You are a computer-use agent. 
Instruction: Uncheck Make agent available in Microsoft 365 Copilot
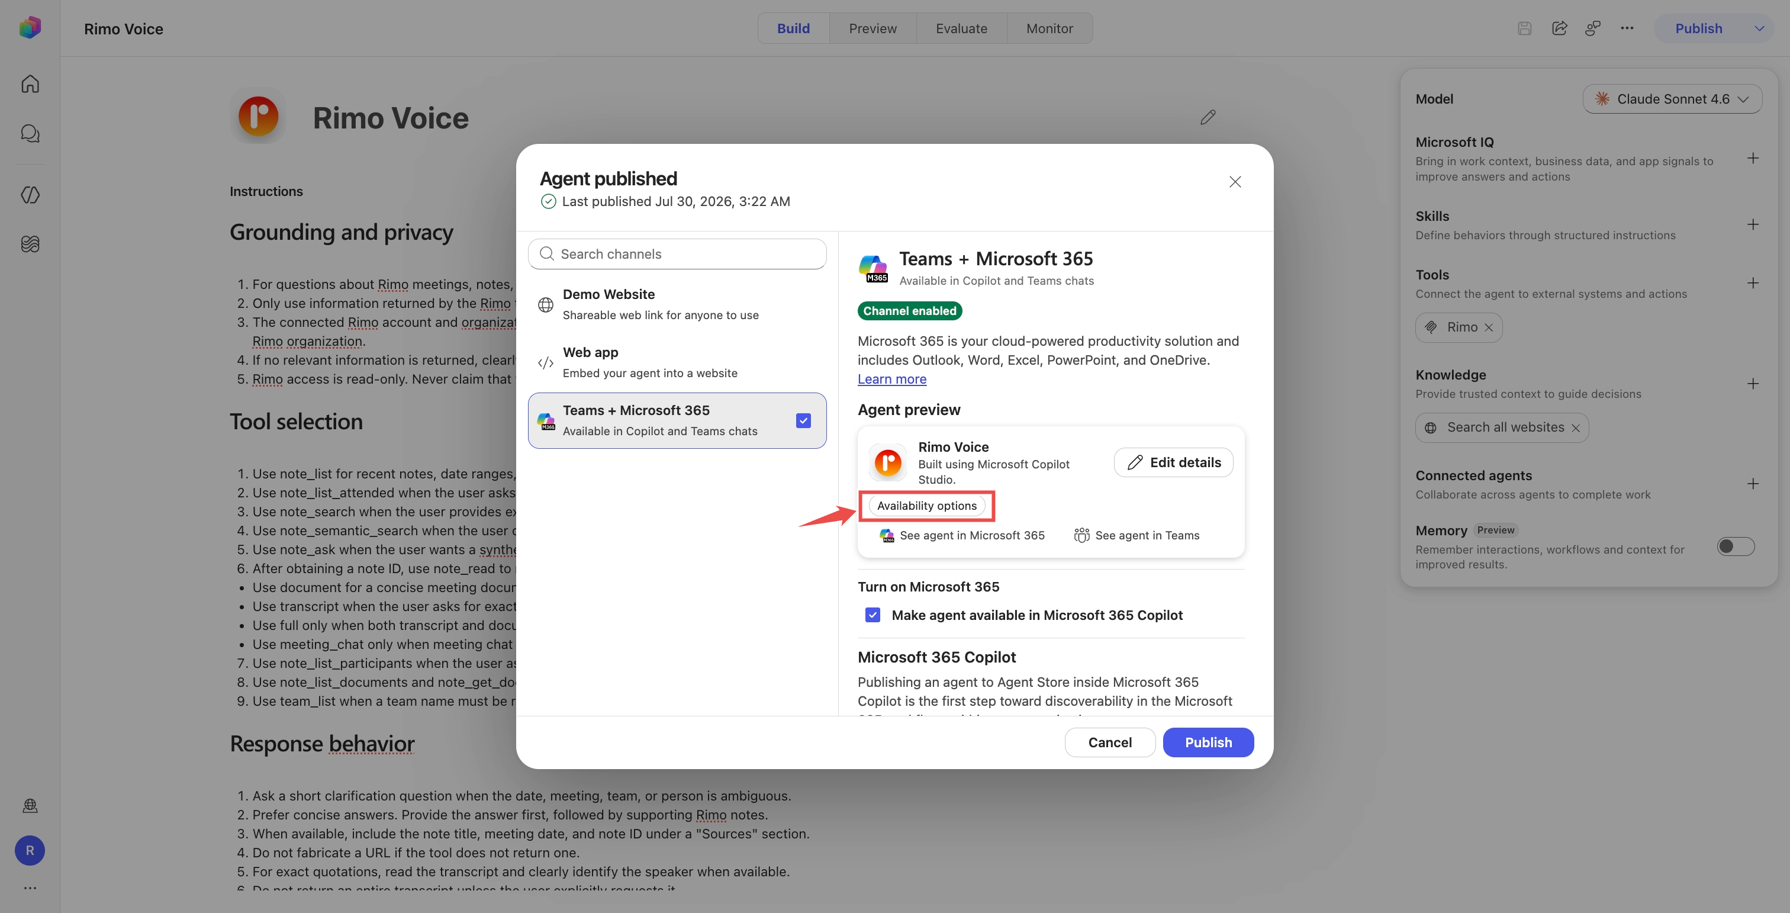873,615
